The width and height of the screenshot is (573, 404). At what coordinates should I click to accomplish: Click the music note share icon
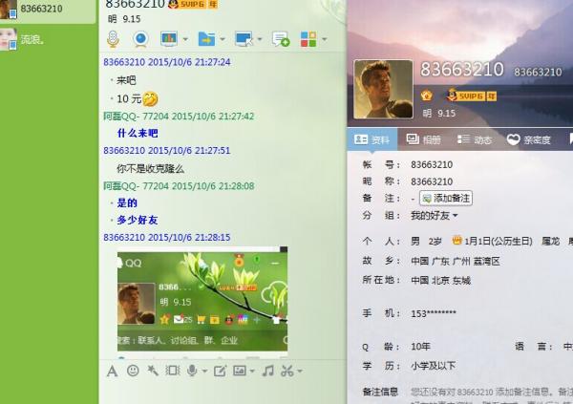(x=268, y=371)
